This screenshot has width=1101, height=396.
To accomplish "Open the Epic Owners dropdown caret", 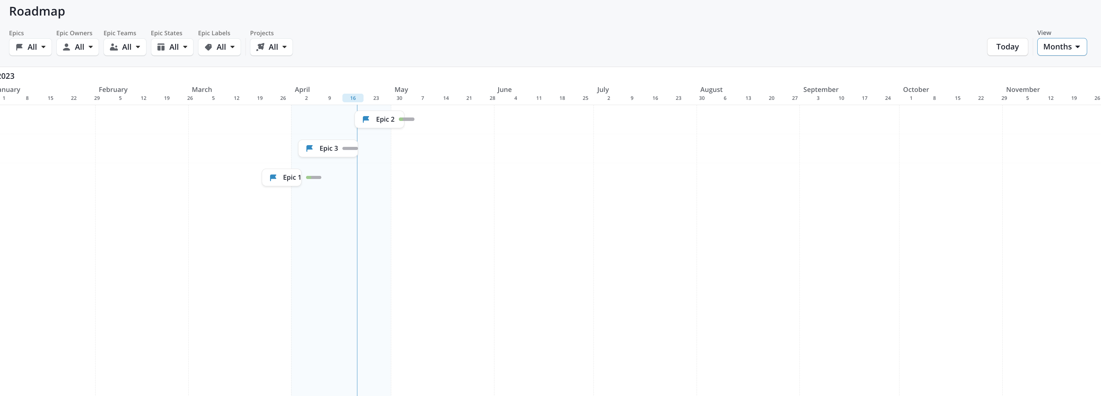I will [91, 47].
